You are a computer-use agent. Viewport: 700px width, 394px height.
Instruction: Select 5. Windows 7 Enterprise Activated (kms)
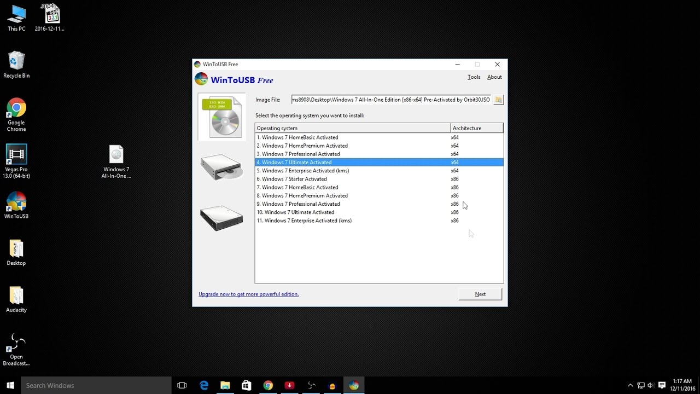tap(379, 171)
